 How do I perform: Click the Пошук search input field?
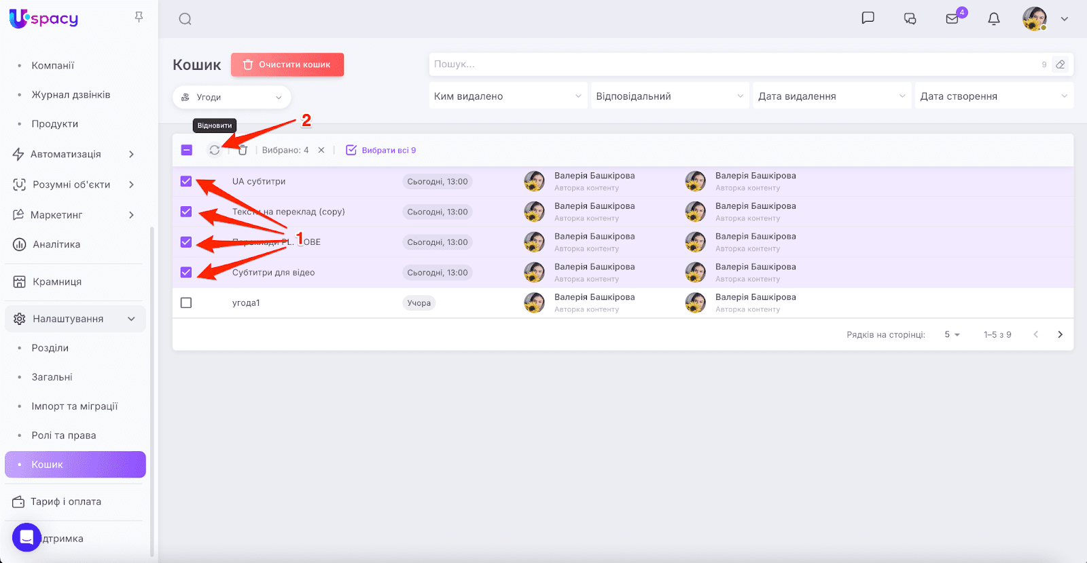point(734,64)
